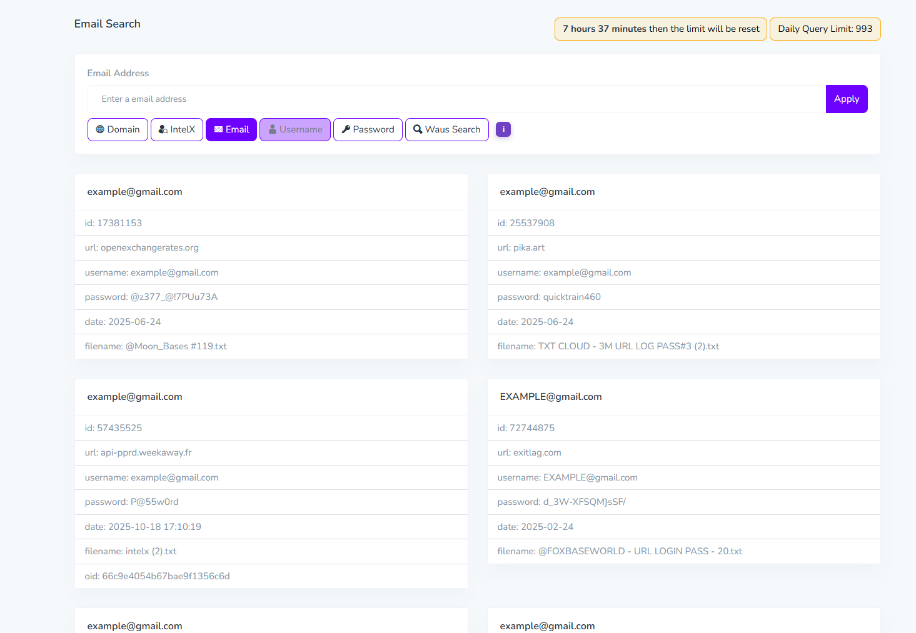Switch to Password search mode

(x=368, y=129)
